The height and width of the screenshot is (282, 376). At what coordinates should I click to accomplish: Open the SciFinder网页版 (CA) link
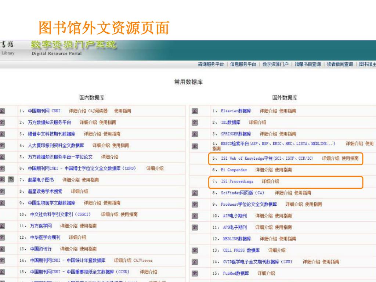point(242,193)
